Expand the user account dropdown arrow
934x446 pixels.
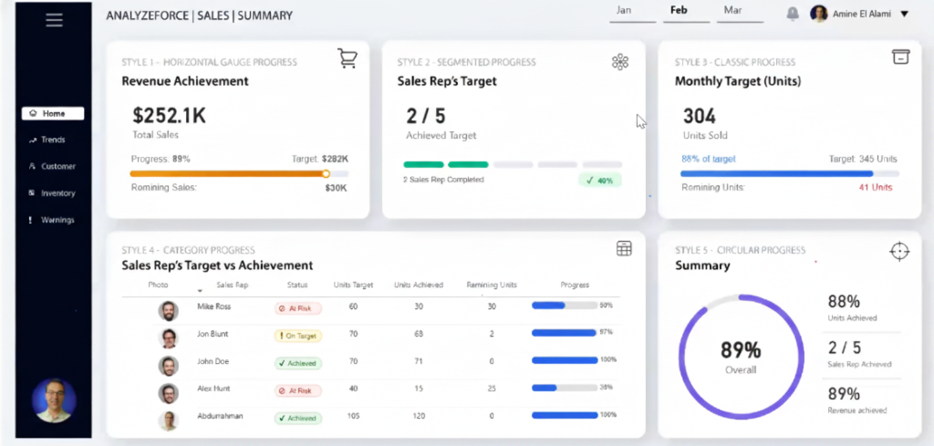[904, 14]
